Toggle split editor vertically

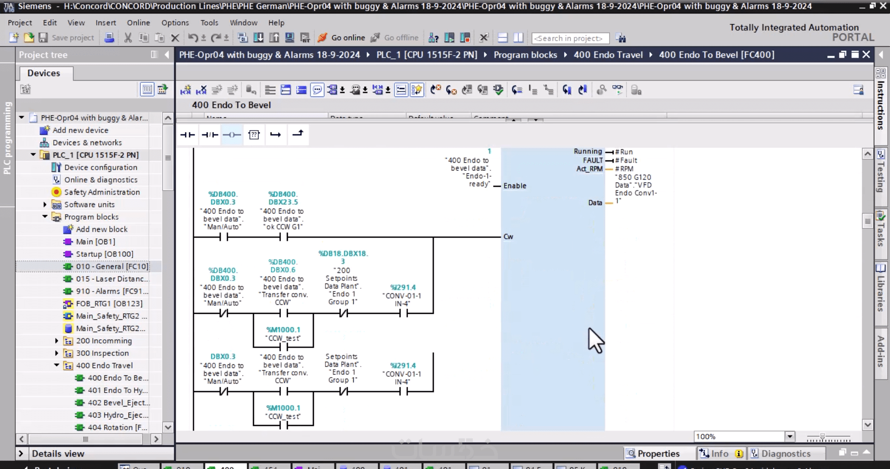519,38
